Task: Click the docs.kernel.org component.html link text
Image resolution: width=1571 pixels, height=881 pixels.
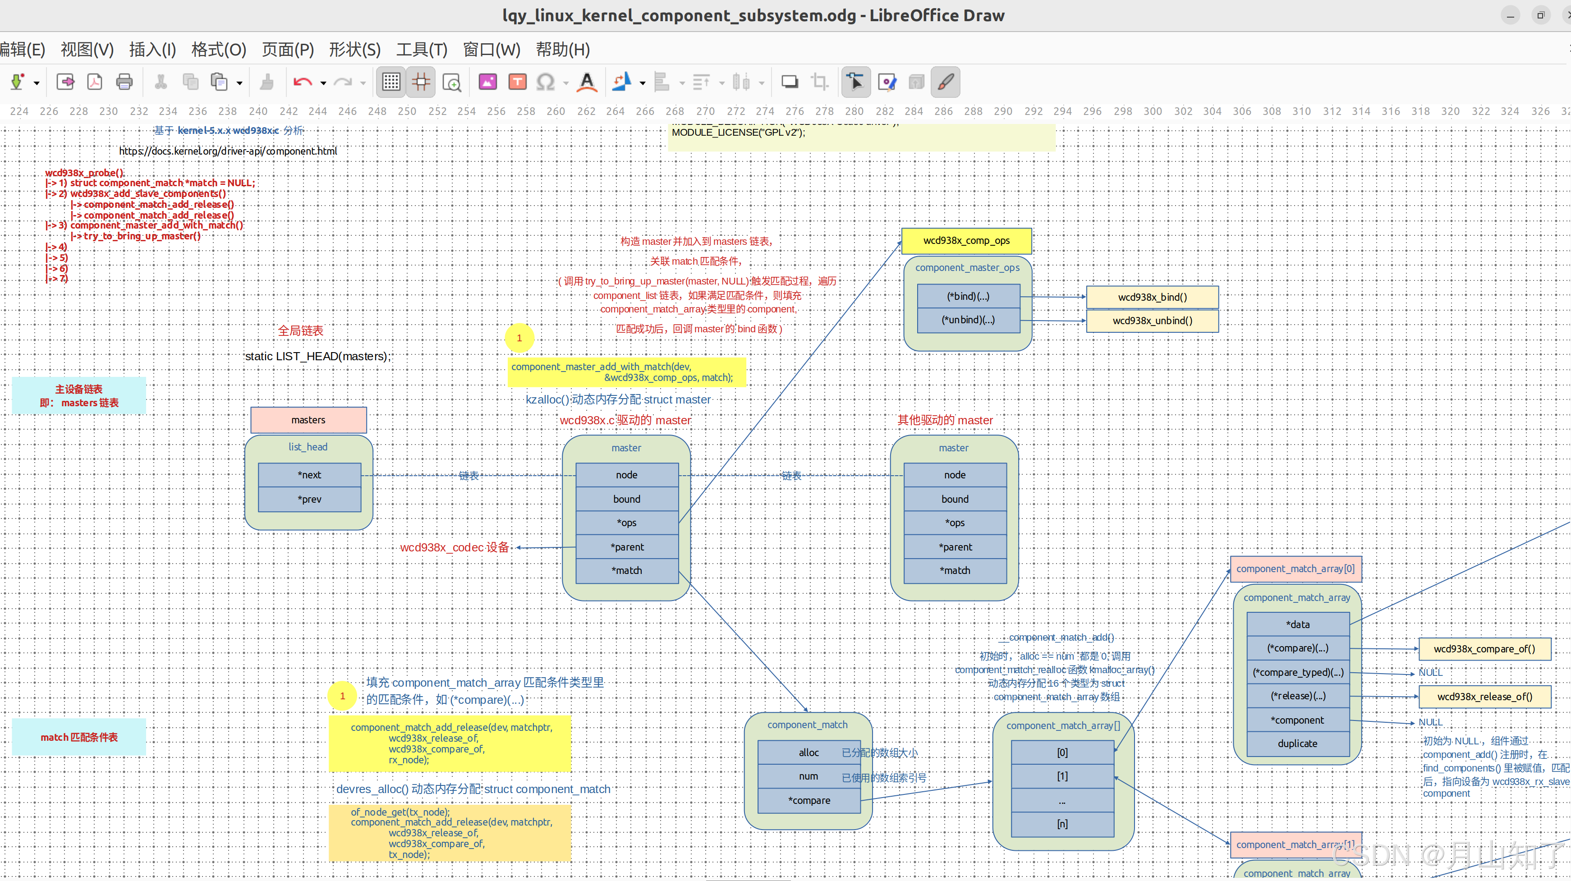Action: 227,151
